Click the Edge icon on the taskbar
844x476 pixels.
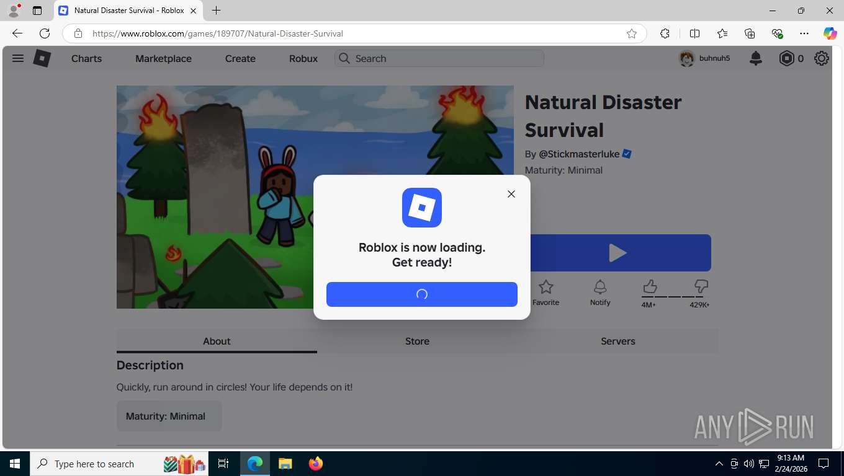(x=255, y=464)
